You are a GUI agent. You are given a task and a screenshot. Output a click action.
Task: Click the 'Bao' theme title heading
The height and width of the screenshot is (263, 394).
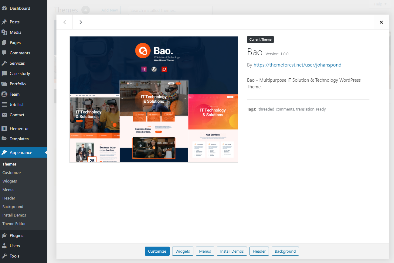[255, 52]
